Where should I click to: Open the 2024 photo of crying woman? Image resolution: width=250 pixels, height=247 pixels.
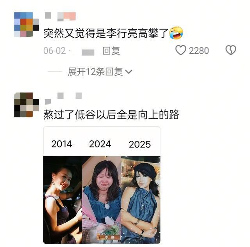(x=102, y=200)
